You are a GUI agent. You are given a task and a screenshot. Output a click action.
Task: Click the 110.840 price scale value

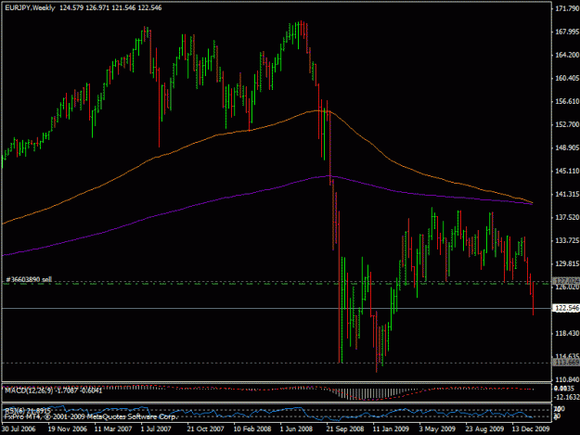pyautogui.click(x=567, y=379)
